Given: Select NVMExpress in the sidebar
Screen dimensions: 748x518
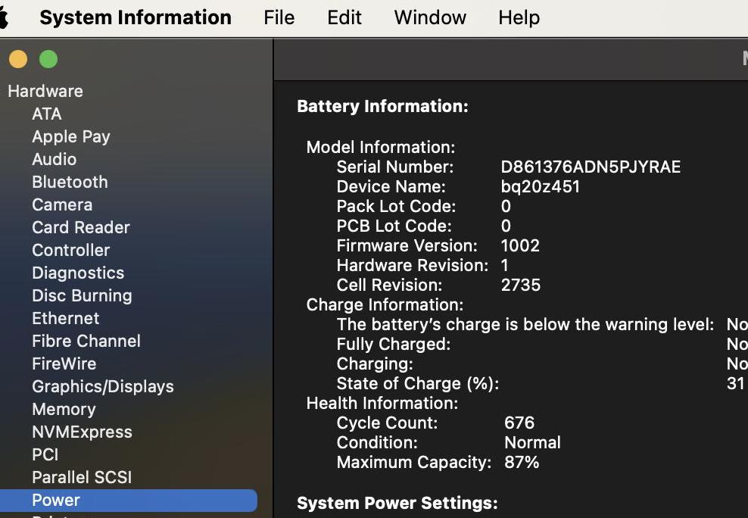Looking at the screenshot, I should coord(82,432).
